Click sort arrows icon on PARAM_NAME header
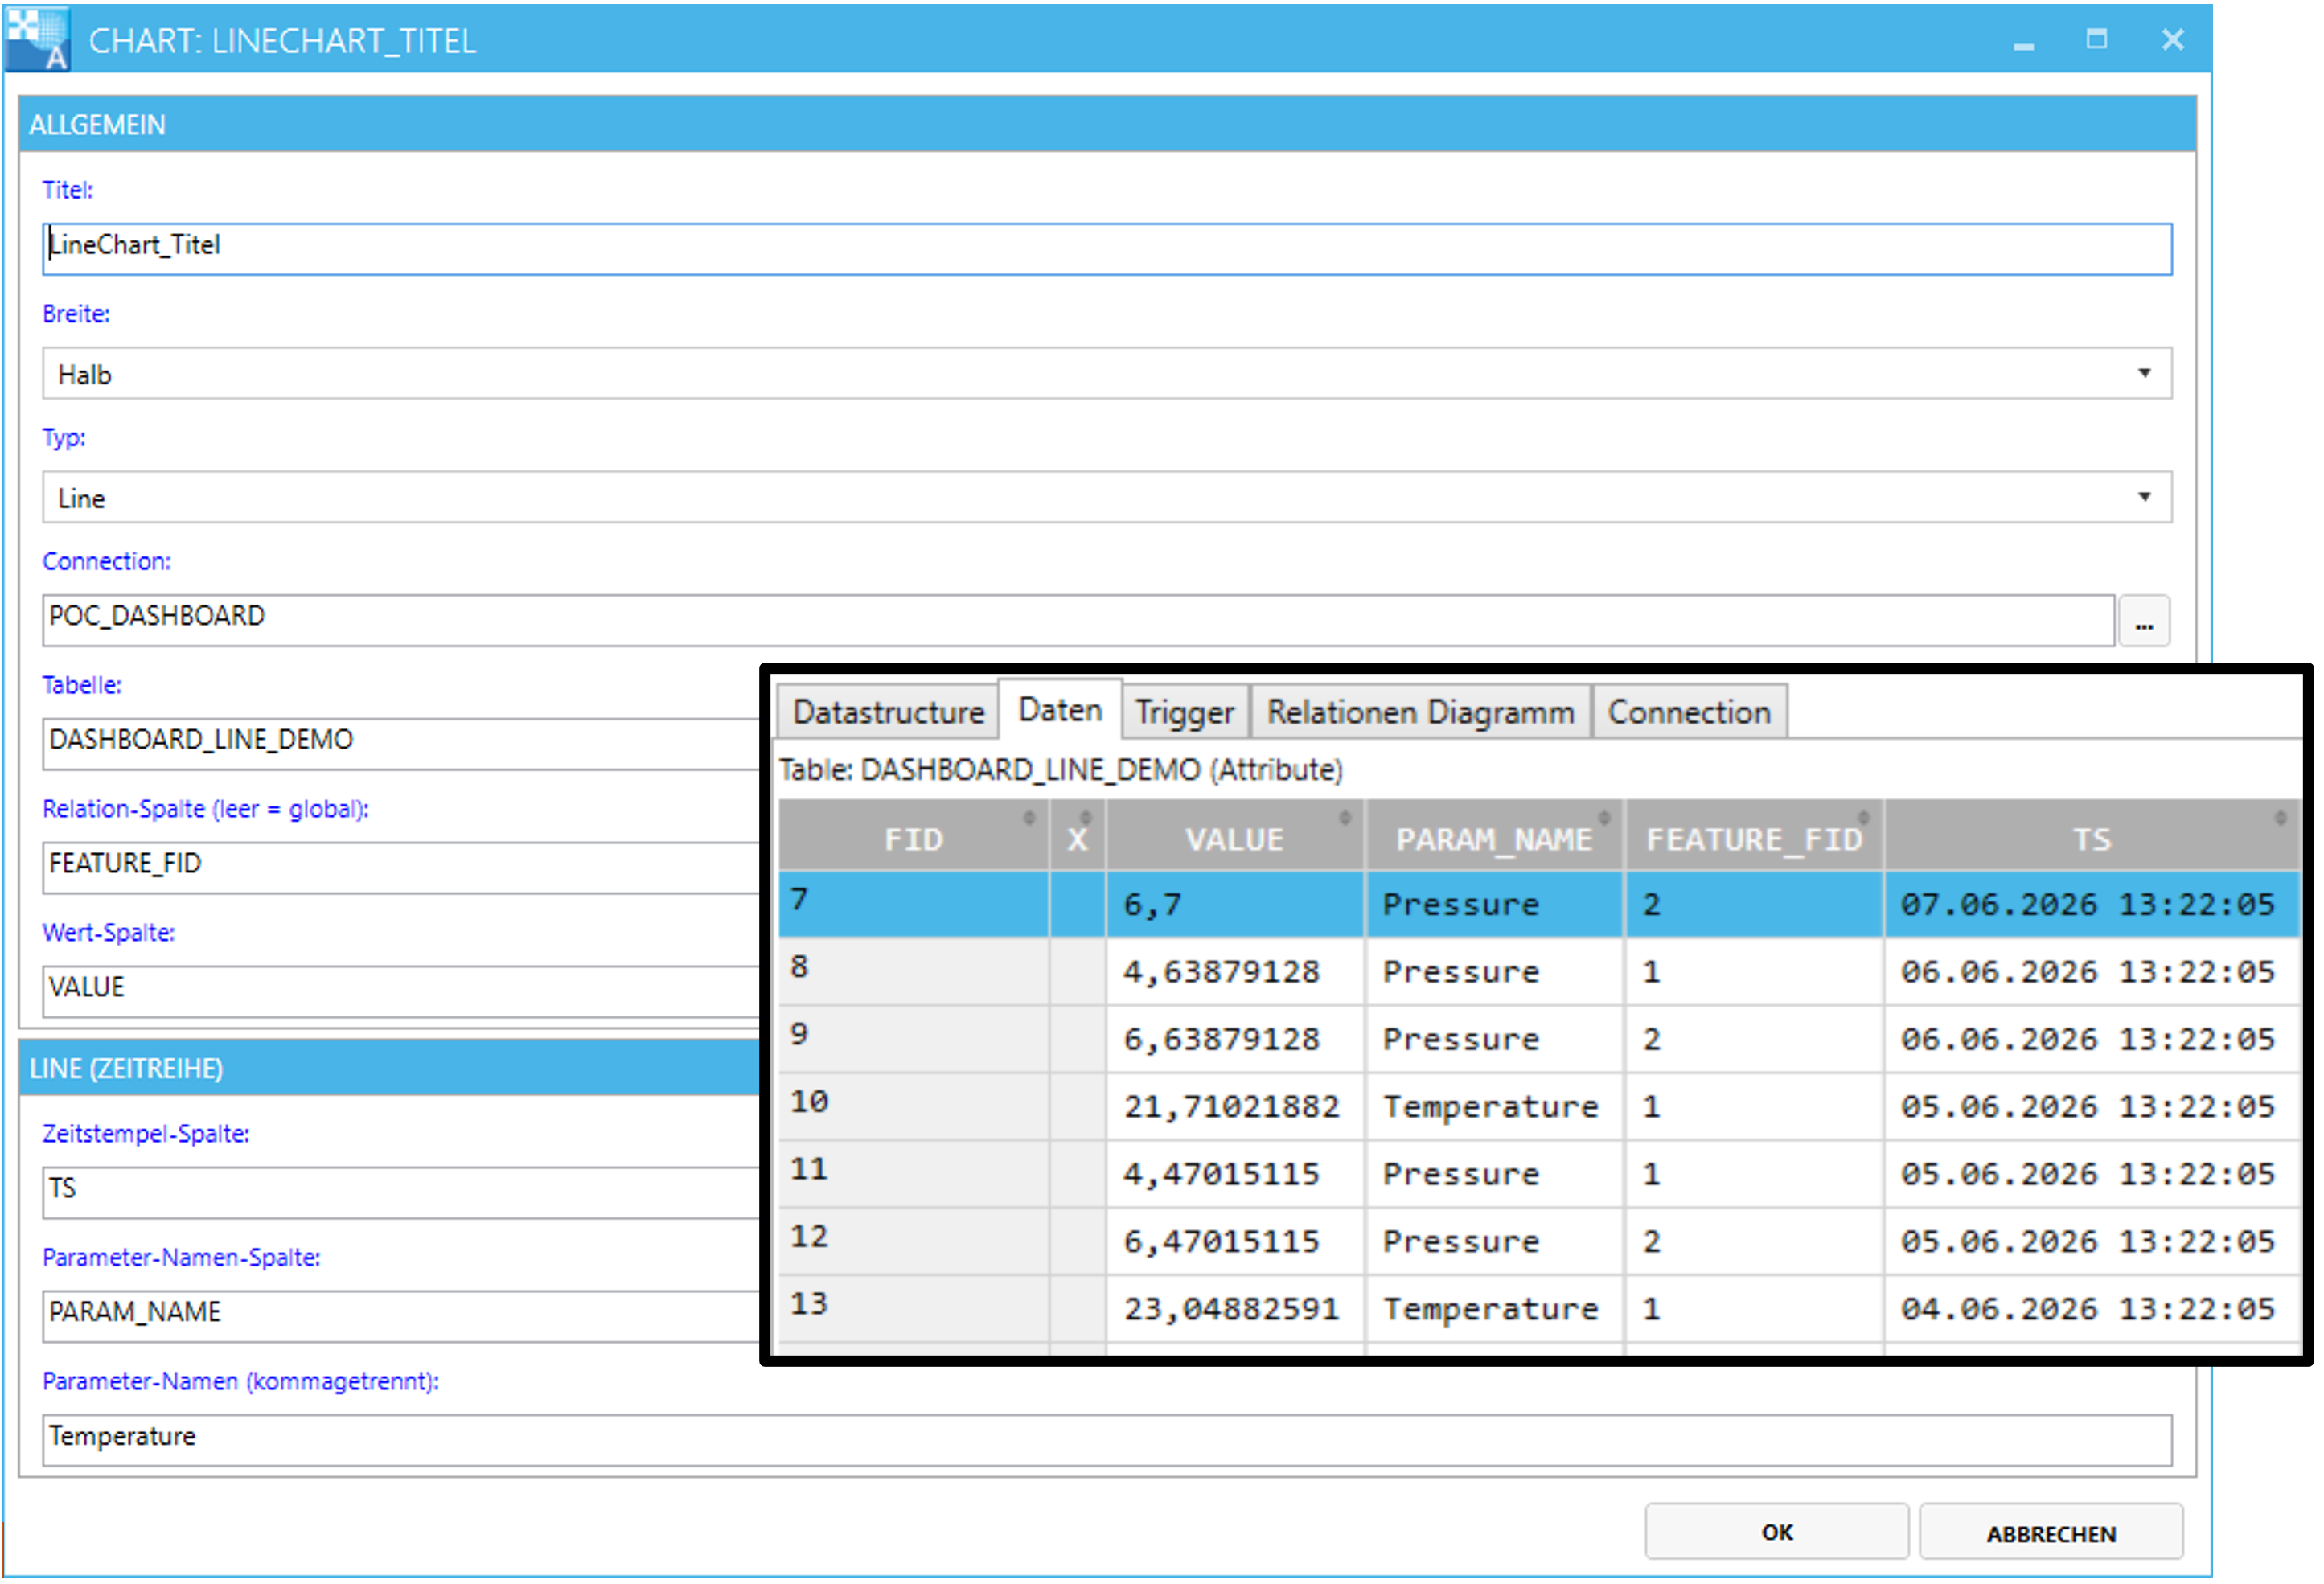2324x1584 pixels. click(x=1603, y=817)
